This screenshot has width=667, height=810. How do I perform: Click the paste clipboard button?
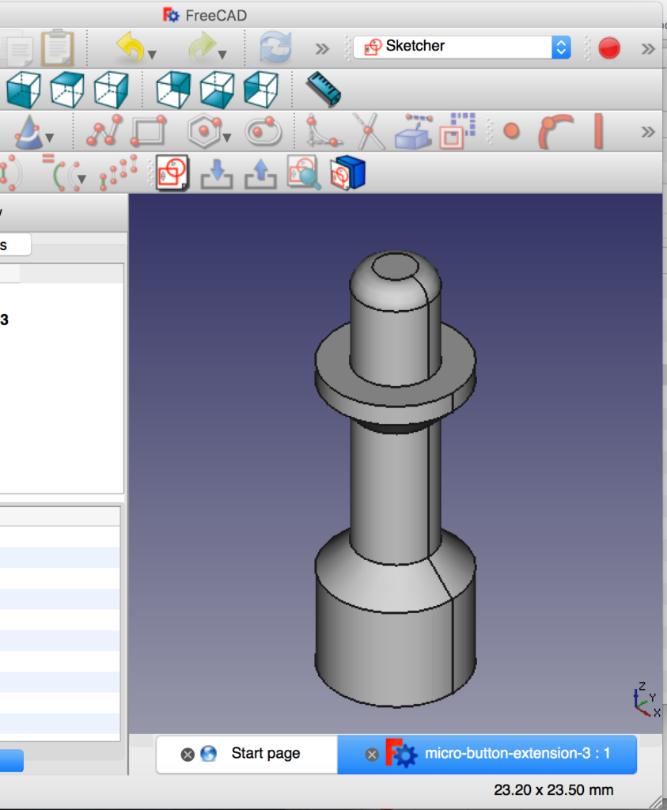(57, 47)
